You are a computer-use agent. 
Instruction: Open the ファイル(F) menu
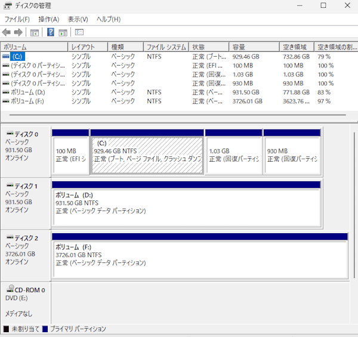point(17,20)
